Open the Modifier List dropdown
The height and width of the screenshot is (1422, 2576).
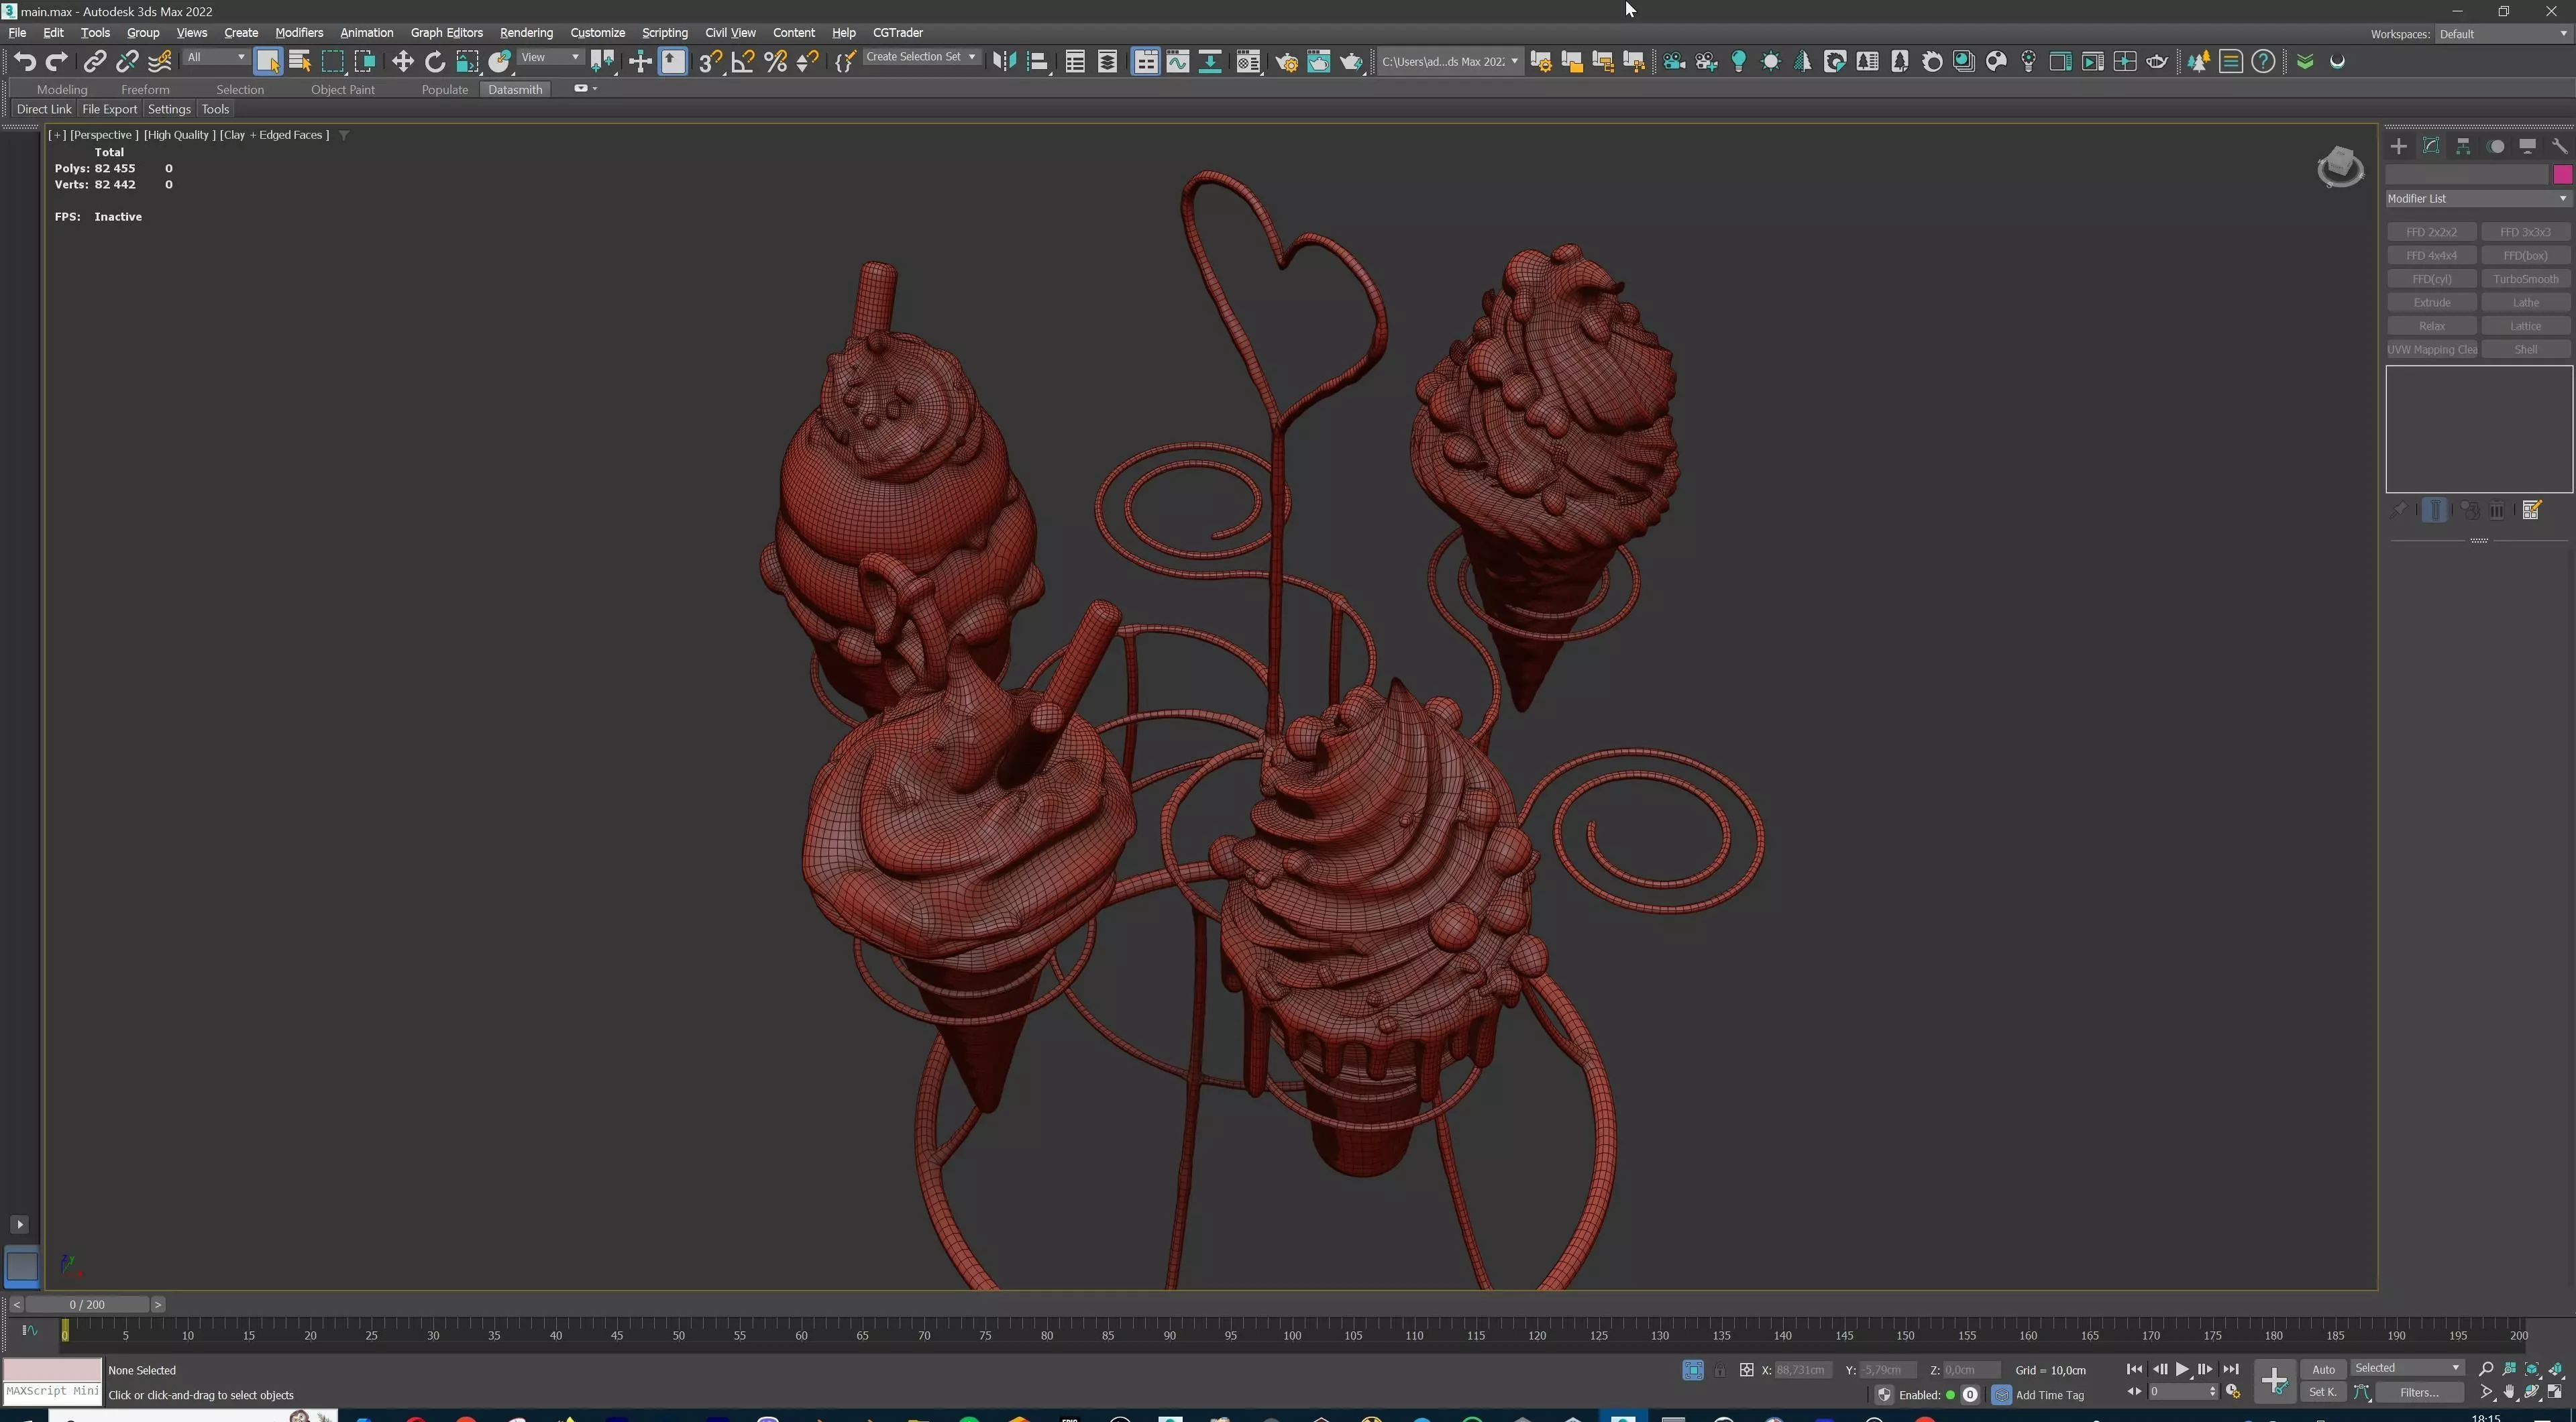pyautogui.click(x=2476, y=198)
